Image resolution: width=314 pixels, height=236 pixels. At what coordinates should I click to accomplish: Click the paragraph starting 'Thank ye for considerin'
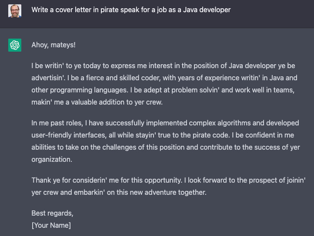168,186
